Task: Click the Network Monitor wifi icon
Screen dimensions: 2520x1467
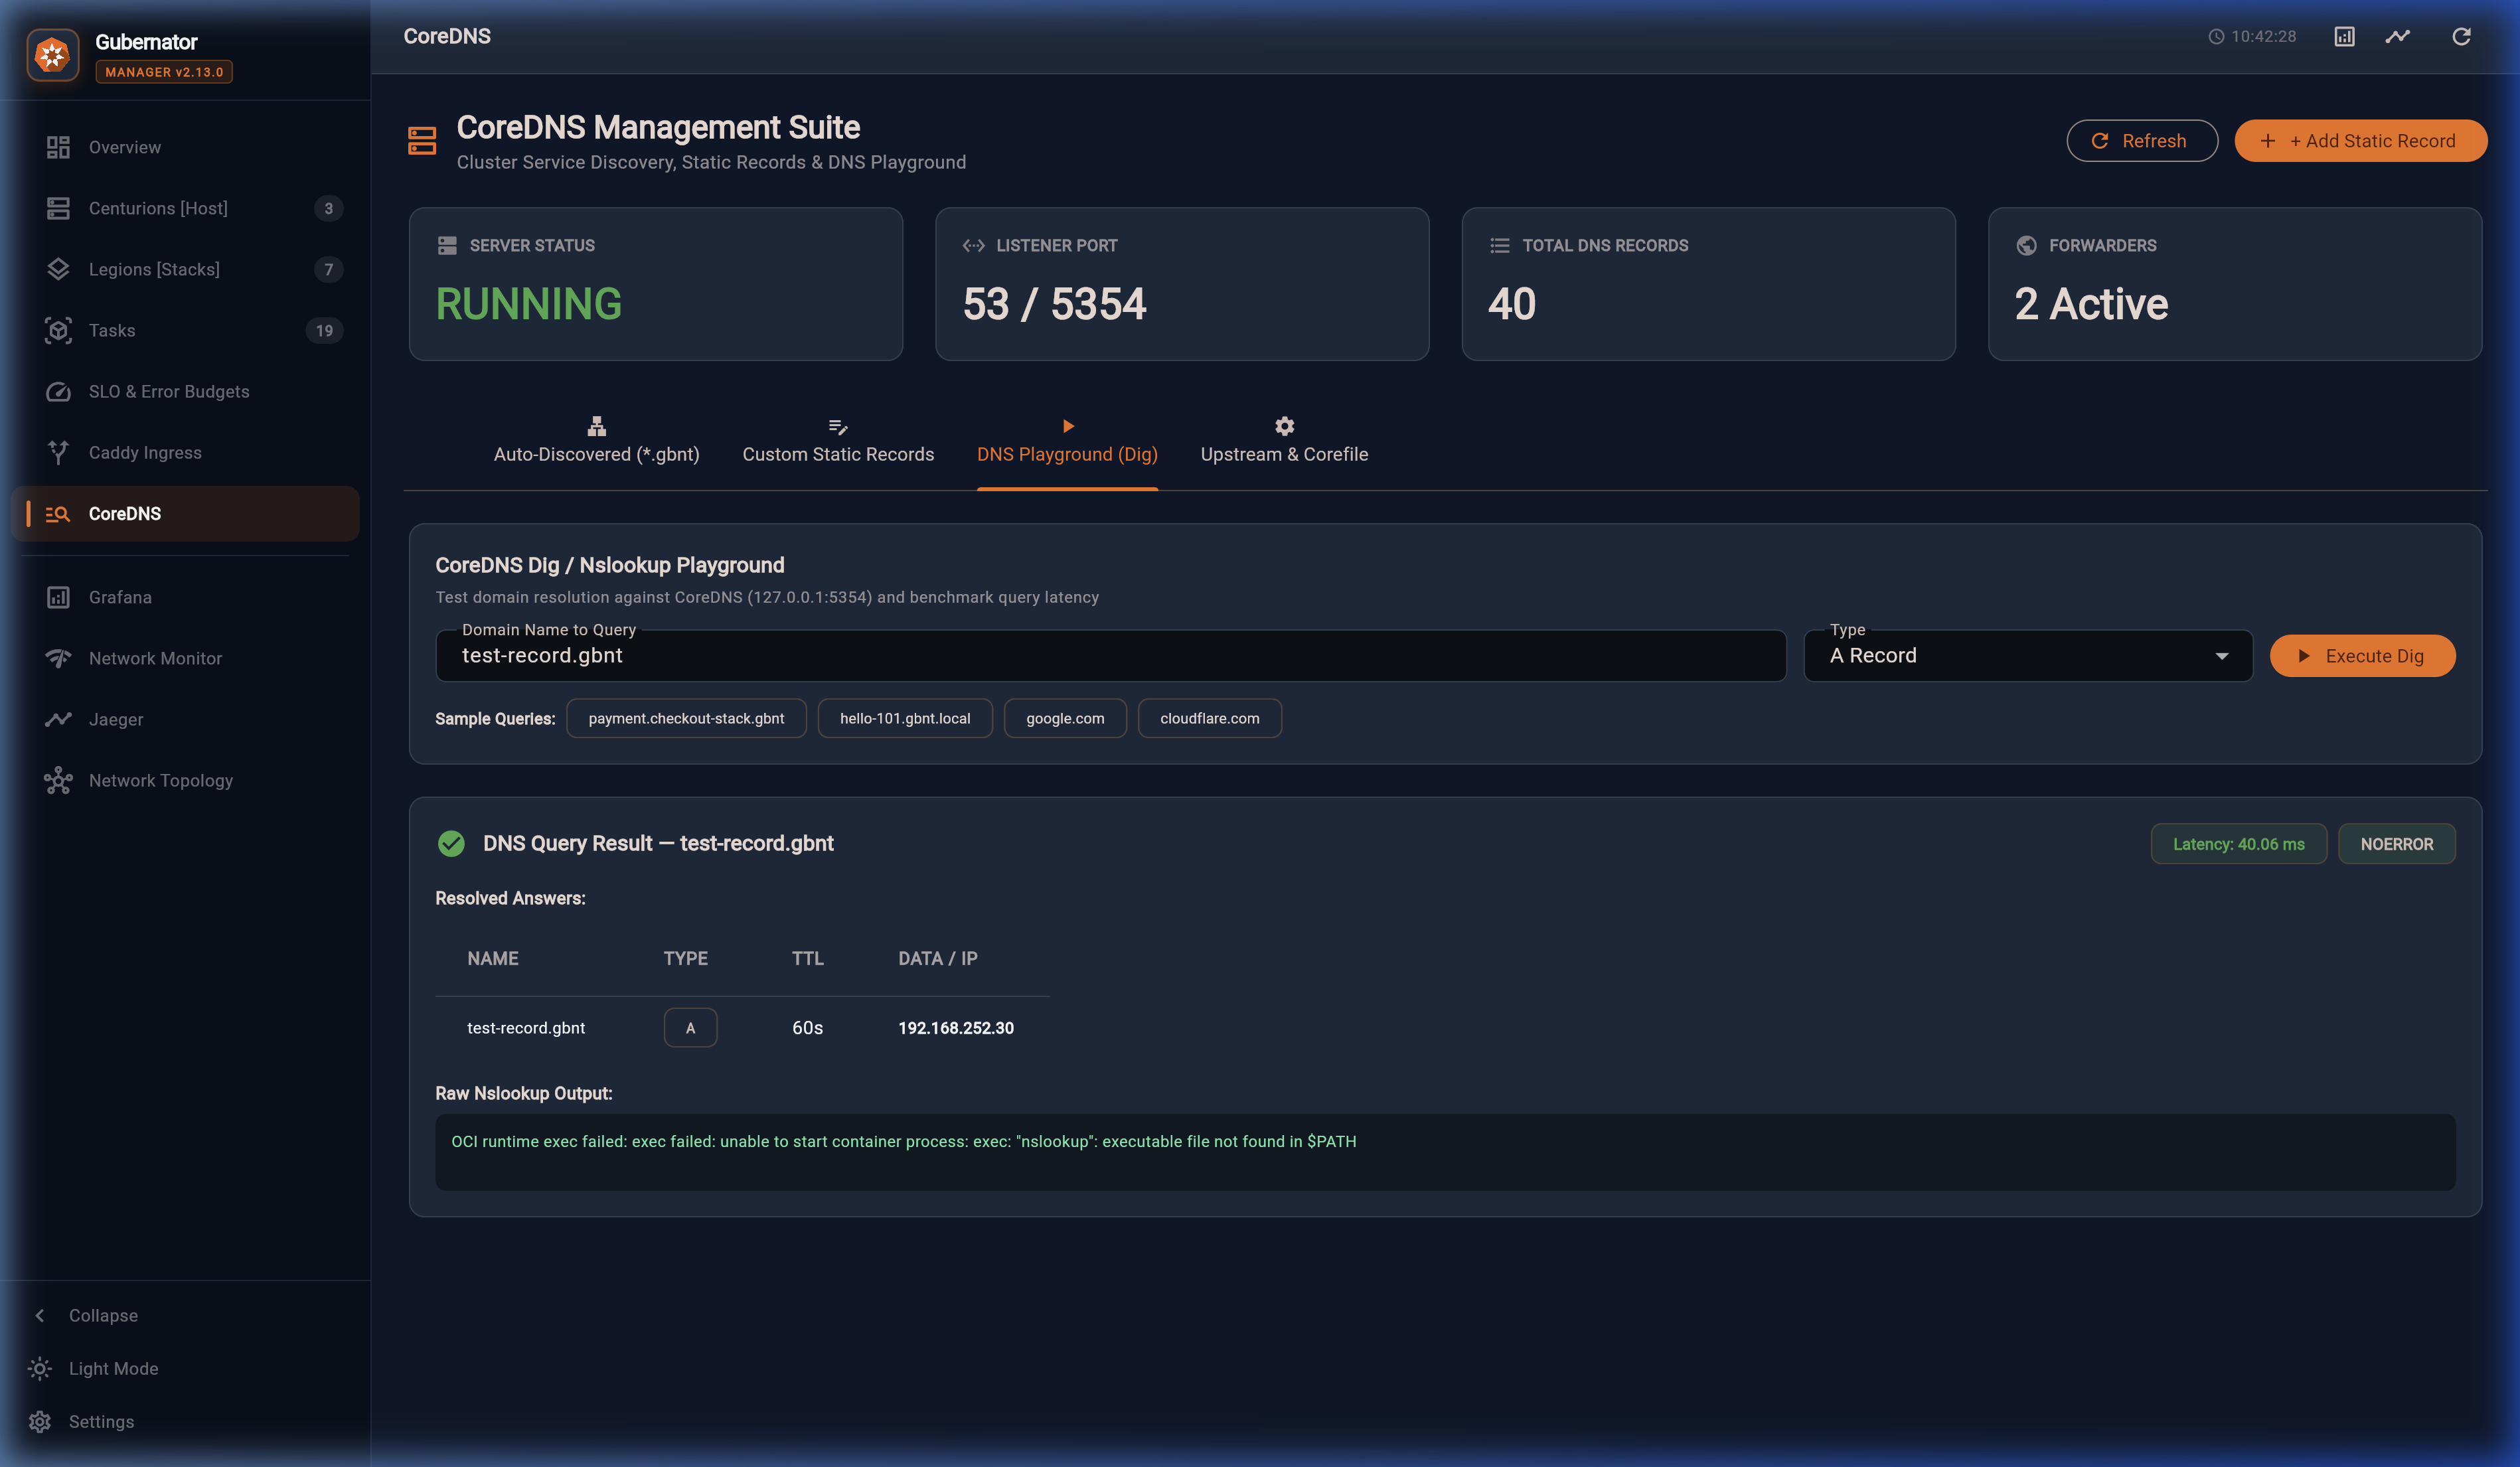Action: 58,658
